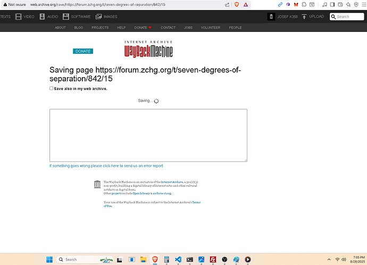
Task: Click the UPLOAD text link
Action: point(316,16)
